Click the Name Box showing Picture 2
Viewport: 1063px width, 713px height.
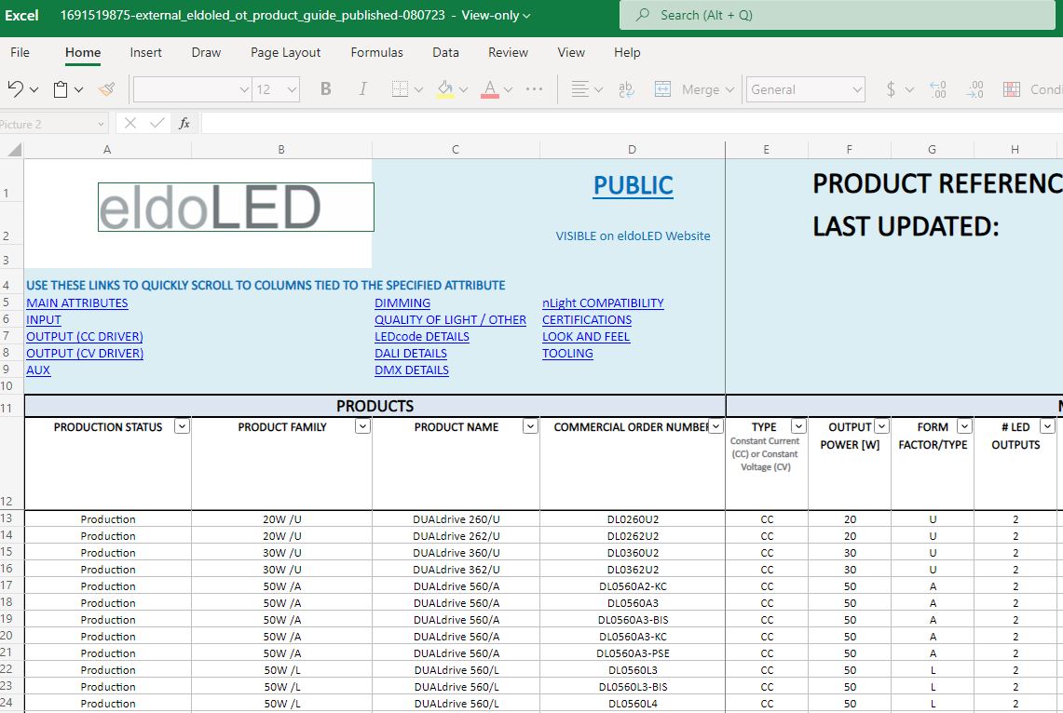(x=53, y=124)
